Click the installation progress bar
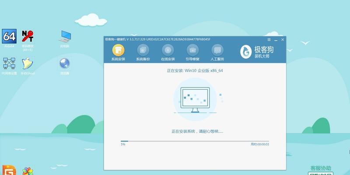This screenshot has width=350, height=175. (x=195, y=141)
